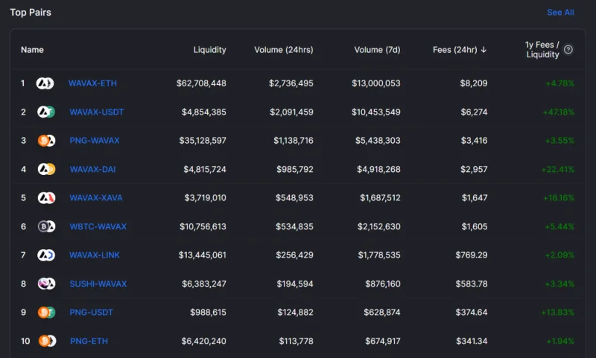Click fees value $583.78
This screenshot has height=358, width=596.
coord(472,284)
